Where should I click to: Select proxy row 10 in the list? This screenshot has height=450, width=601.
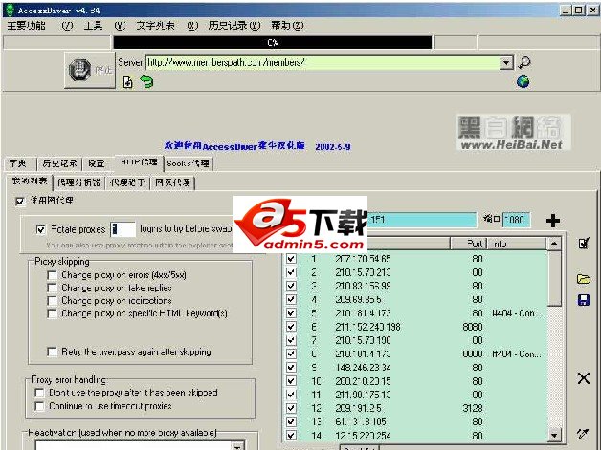[416, 381]
